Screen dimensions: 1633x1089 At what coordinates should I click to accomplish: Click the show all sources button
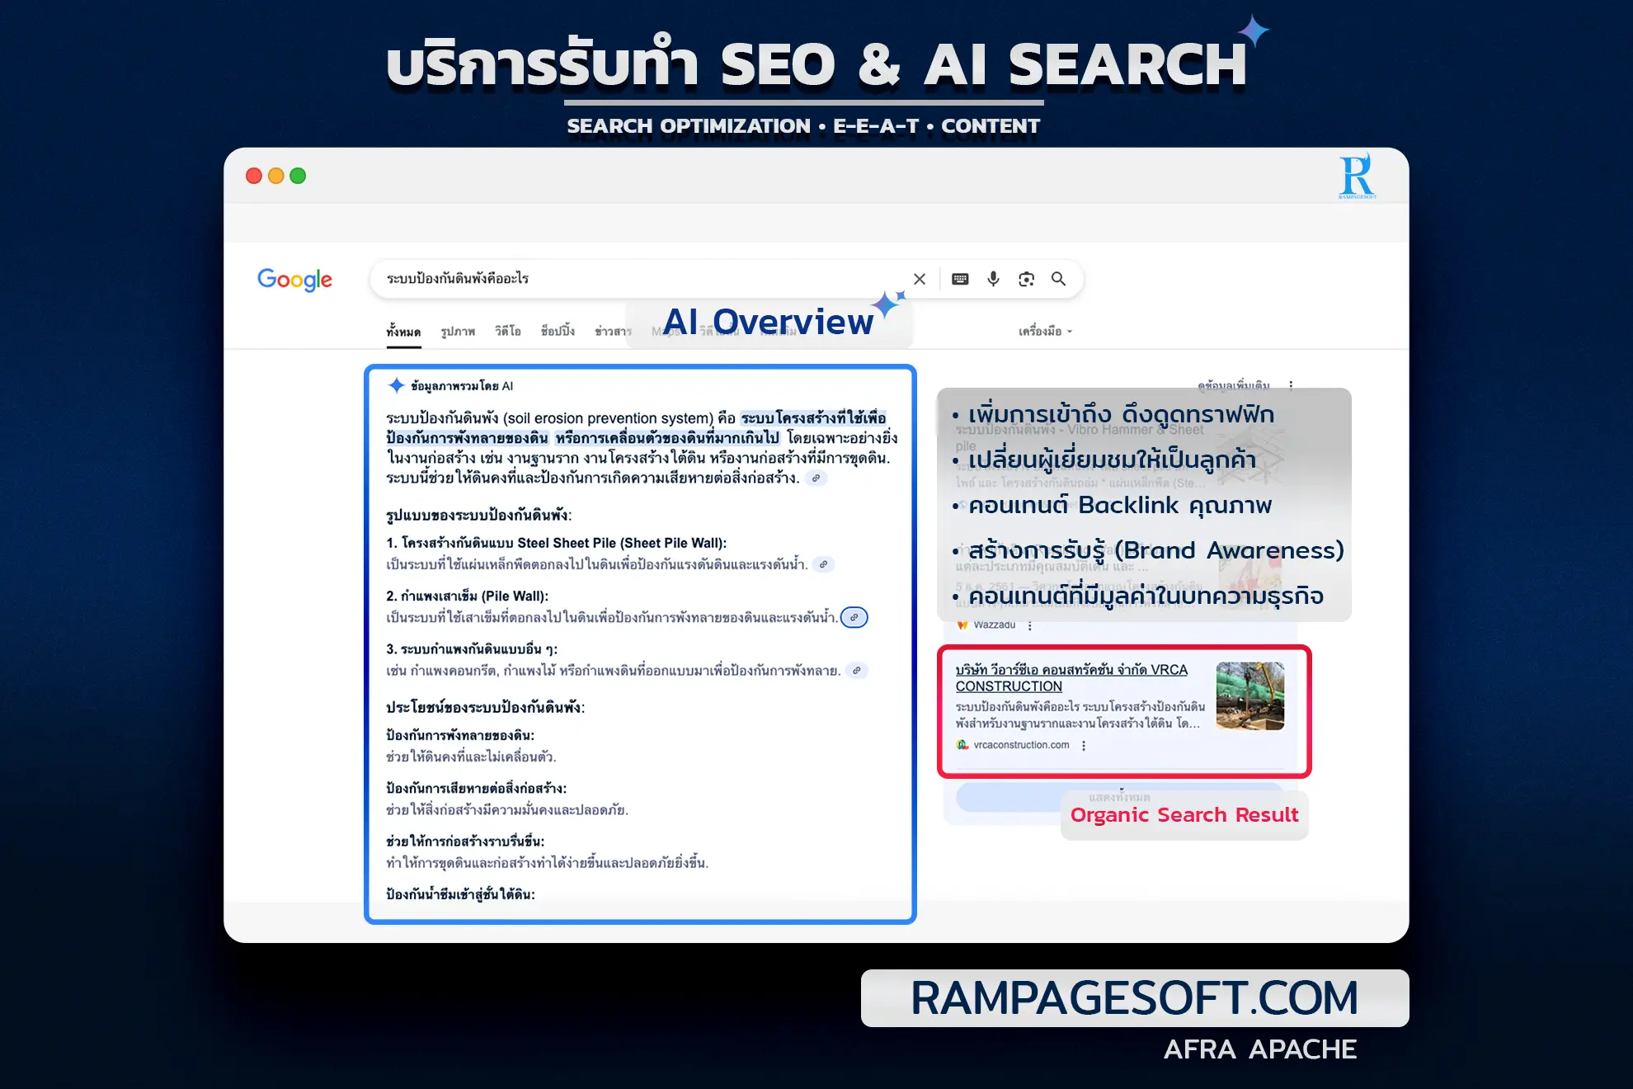click(1119, 797)
